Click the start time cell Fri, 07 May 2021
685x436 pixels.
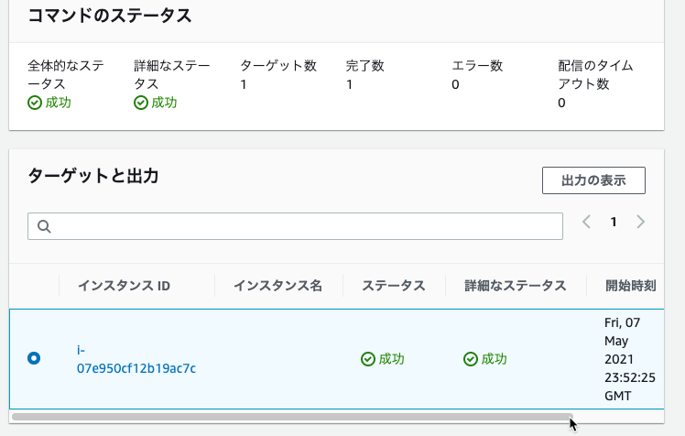click(x=630, y=359)
